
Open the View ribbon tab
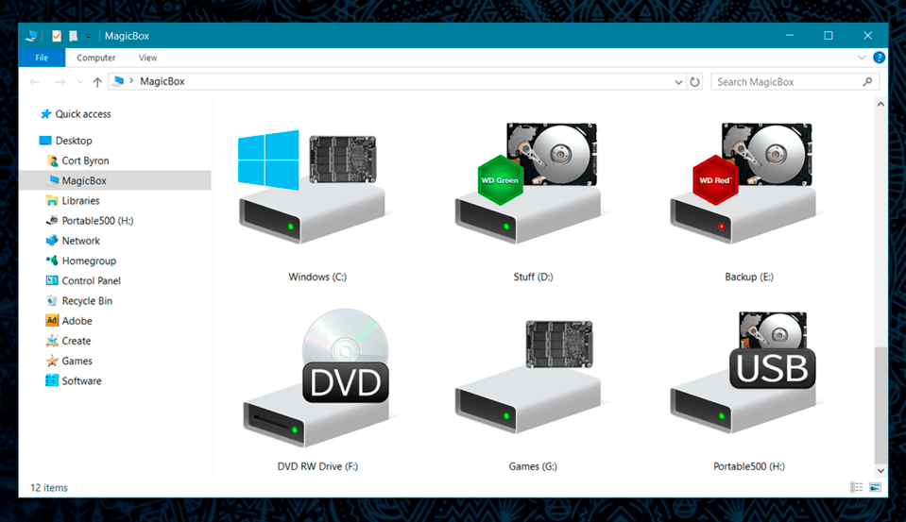pyautogui.click(x=147, y=58)
